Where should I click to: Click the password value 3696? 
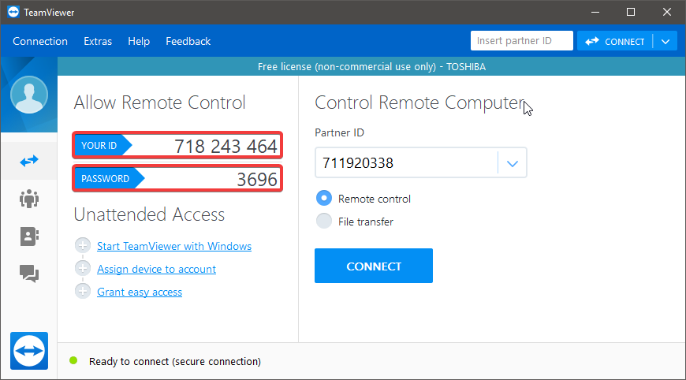pos(257,179)
